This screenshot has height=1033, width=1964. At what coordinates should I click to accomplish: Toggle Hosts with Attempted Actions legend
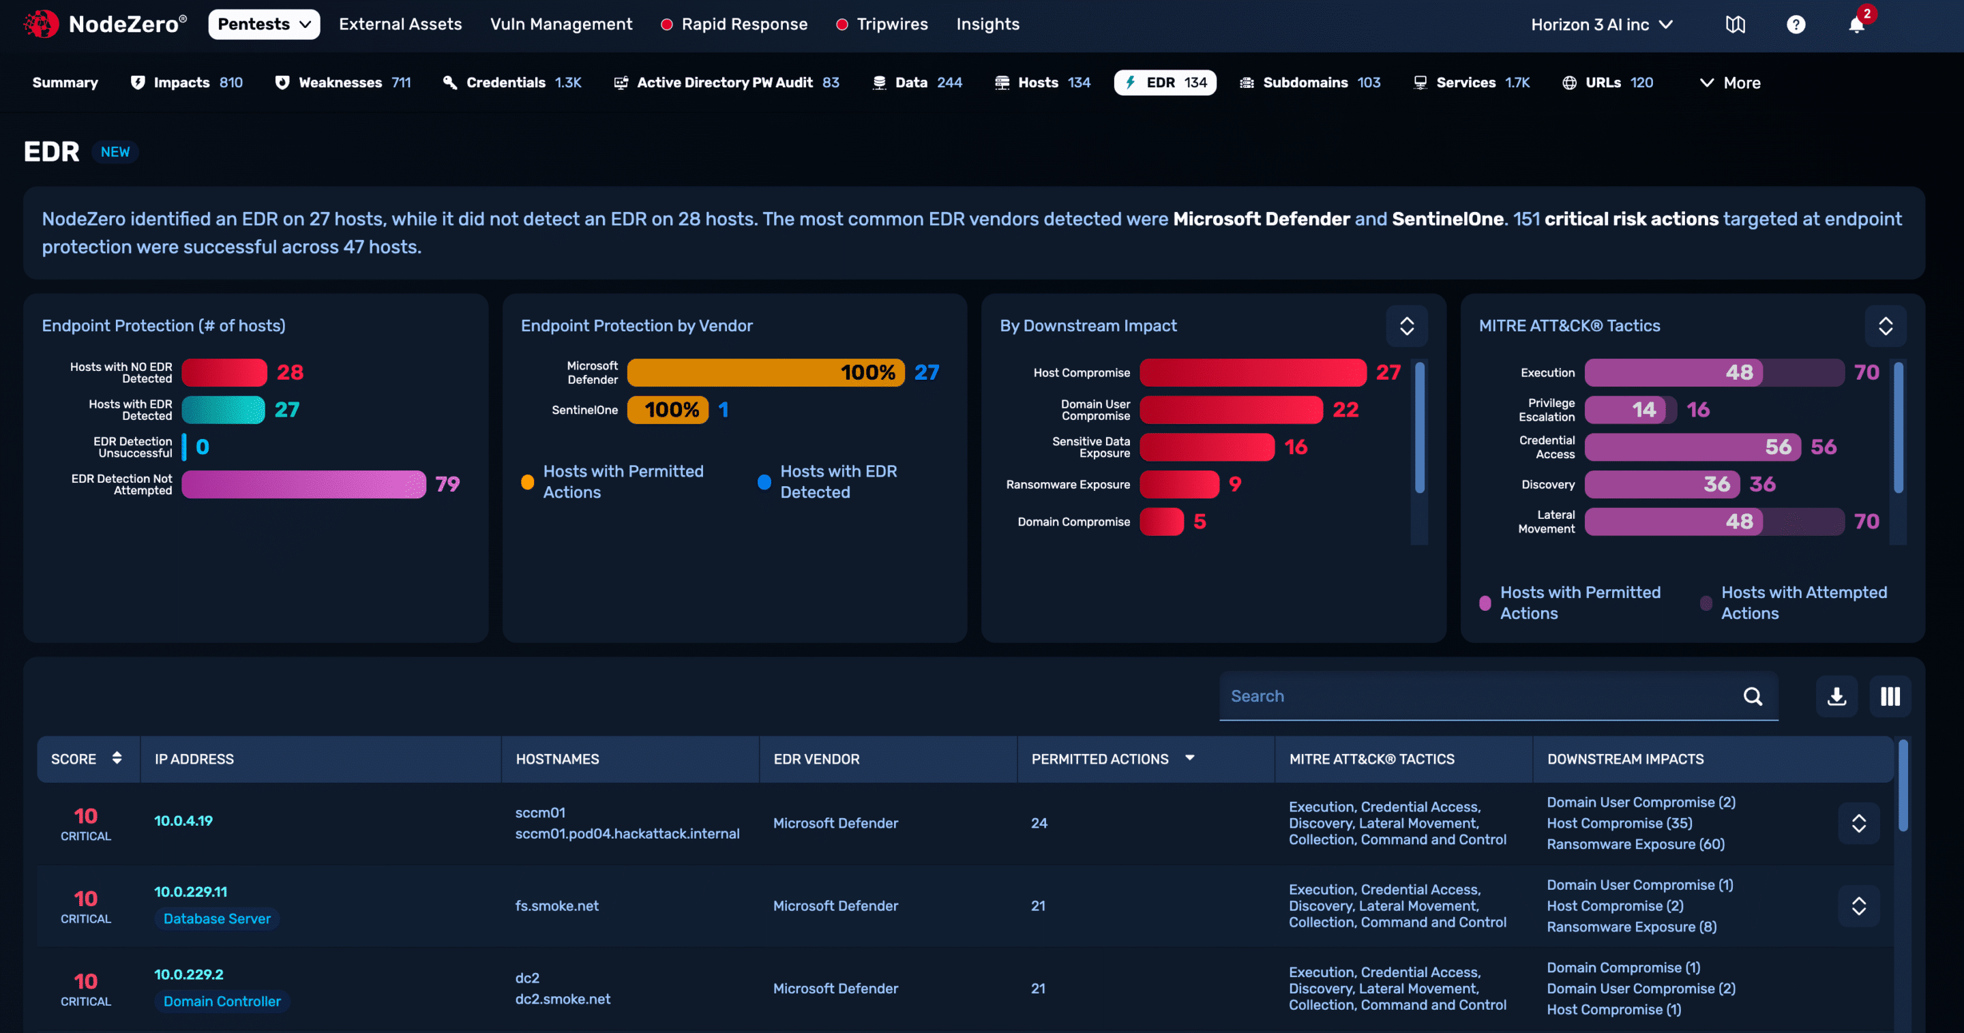pos(1795,602)
